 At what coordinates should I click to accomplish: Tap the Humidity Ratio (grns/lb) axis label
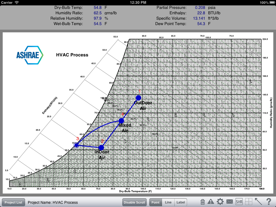click(271, 113)
